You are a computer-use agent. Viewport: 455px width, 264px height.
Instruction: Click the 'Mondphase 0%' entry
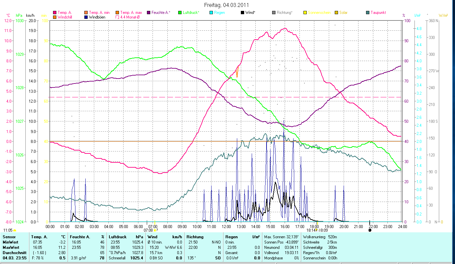pos(281,258)
